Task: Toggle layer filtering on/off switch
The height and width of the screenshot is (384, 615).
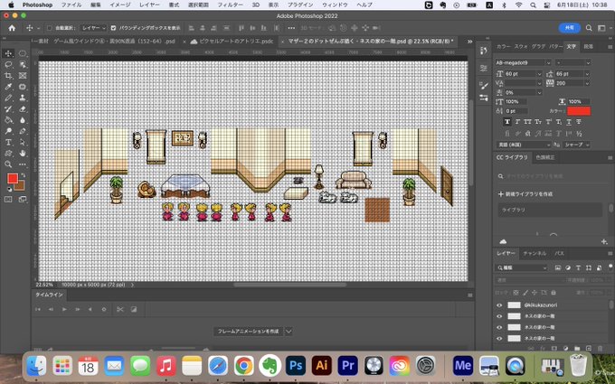Action: point(610,267)
